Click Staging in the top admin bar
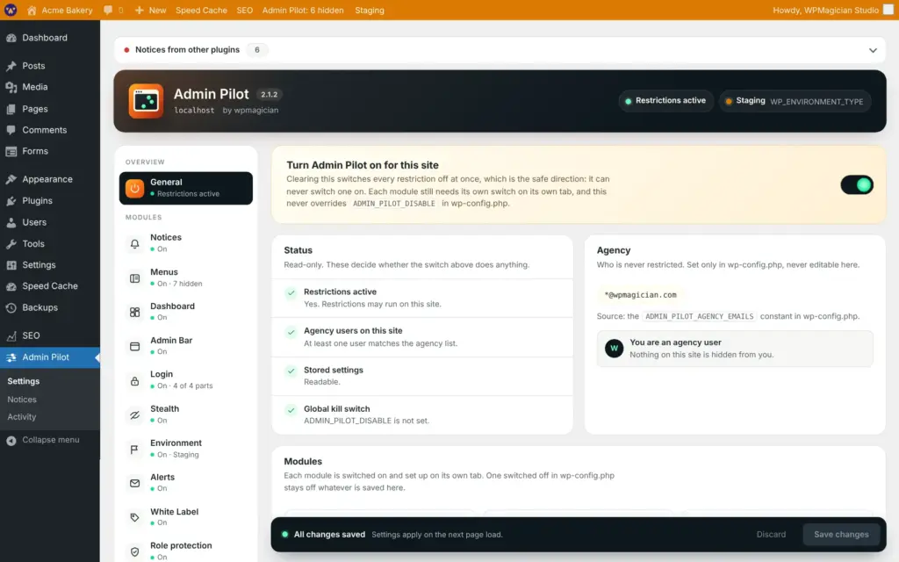This screenshot has height=562, width=899. click(x=370, y=11)
